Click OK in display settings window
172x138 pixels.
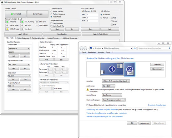132,123
